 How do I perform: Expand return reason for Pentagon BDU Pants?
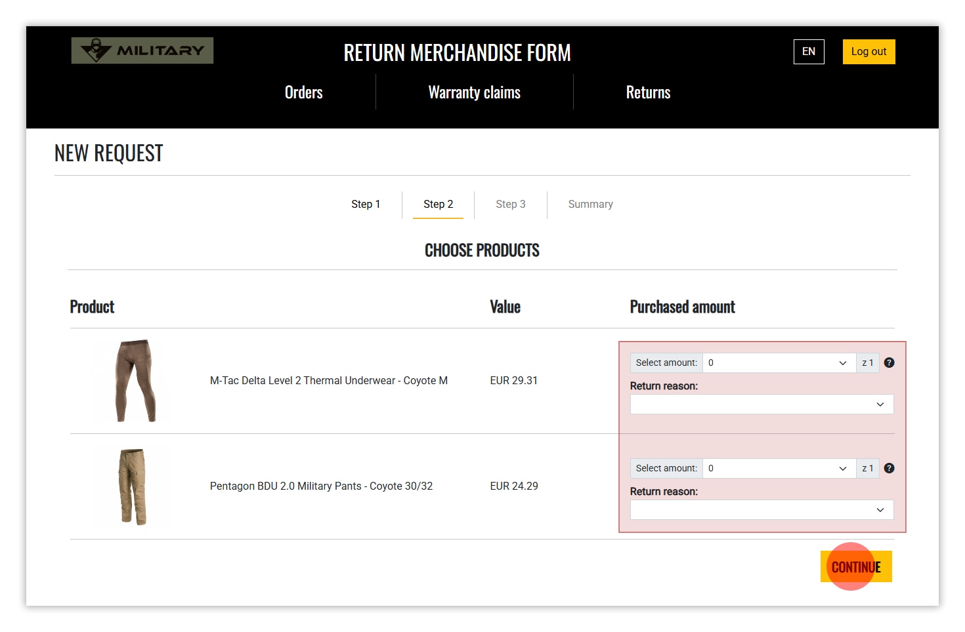pyautogui.click(x=761, y=510)
